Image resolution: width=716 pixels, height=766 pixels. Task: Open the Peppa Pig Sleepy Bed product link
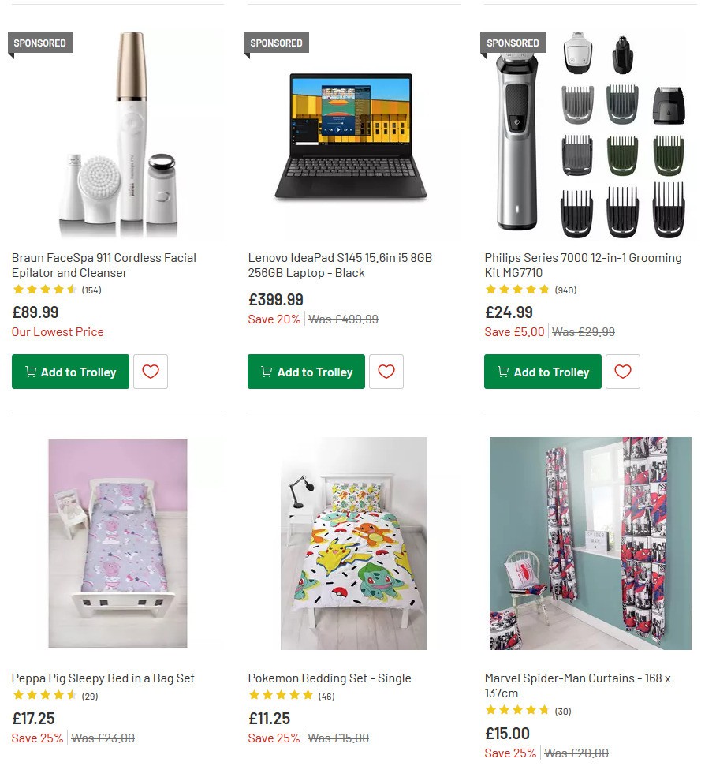pos(102,678)
